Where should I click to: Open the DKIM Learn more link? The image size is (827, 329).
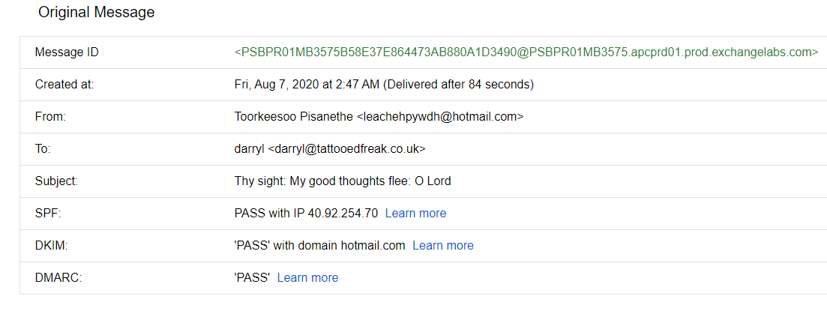click(x=443, y=246)
